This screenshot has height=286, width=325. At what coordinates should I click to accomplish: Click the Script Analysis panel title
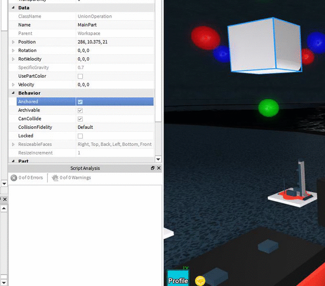(x=85, y=168)
